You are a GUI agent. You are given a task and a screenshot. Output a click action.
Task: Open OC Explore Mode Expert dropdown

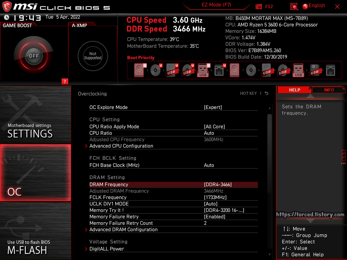click(x=173, y=107)
